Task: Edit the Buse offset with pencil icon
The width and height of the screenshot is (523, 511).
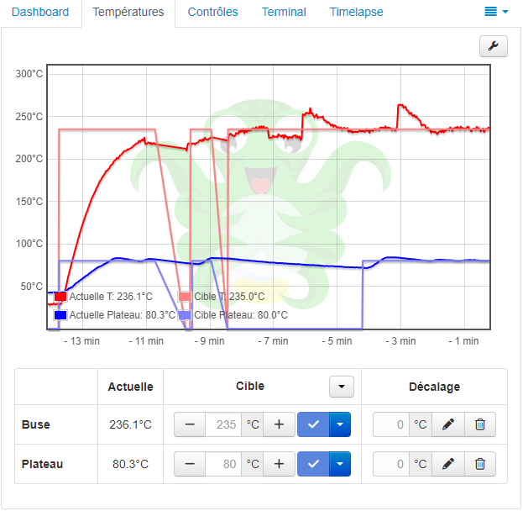Action: point(448,424)
